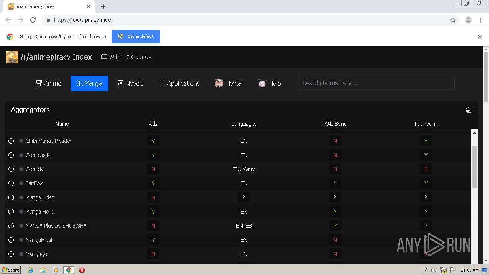
Task: Open Windows Start menu
Action: pyautogui.click(x=11, y=270)
